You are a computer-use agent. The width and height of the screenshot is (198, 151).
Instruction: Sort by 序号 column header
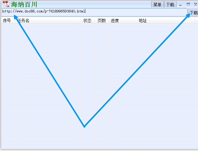(x=8, y=20)
